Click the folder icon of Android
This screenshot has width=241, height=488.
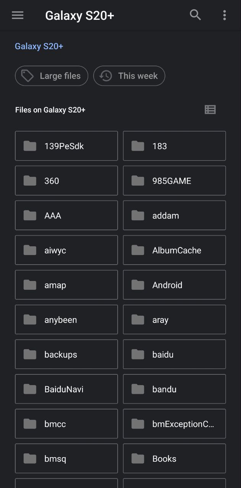137,285
